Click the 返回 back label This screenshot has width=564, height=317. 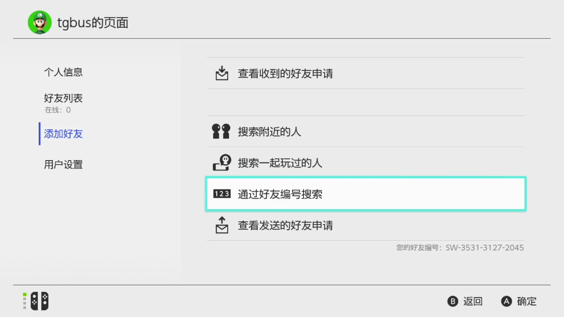point(473,301)
